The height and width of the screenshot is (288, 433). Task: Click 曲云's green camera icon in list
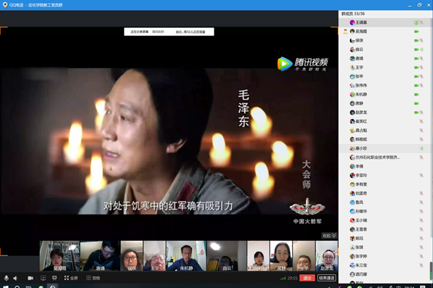416,50
